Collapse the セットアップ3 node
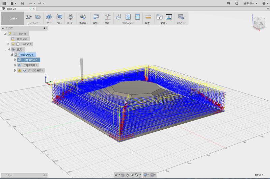 [12, 55]
